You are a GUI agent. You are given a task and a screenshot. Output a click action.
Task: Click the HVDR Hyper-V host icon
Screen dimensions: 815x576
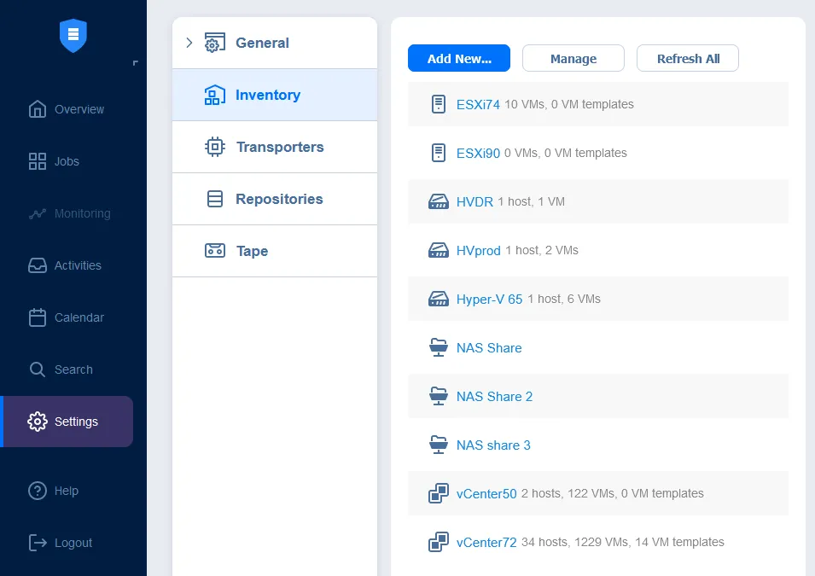[438, 202]
